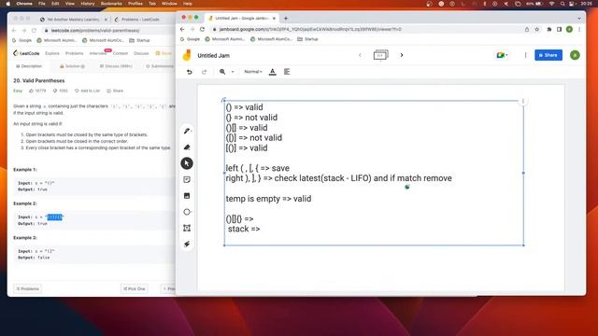Viewport: 598px width, 336px height.
Task: Select the Text box tool
Action: [x=187, y=228]
